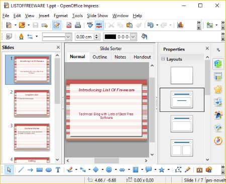
Task: Select the Text T tool
Action: click(58, 170)
